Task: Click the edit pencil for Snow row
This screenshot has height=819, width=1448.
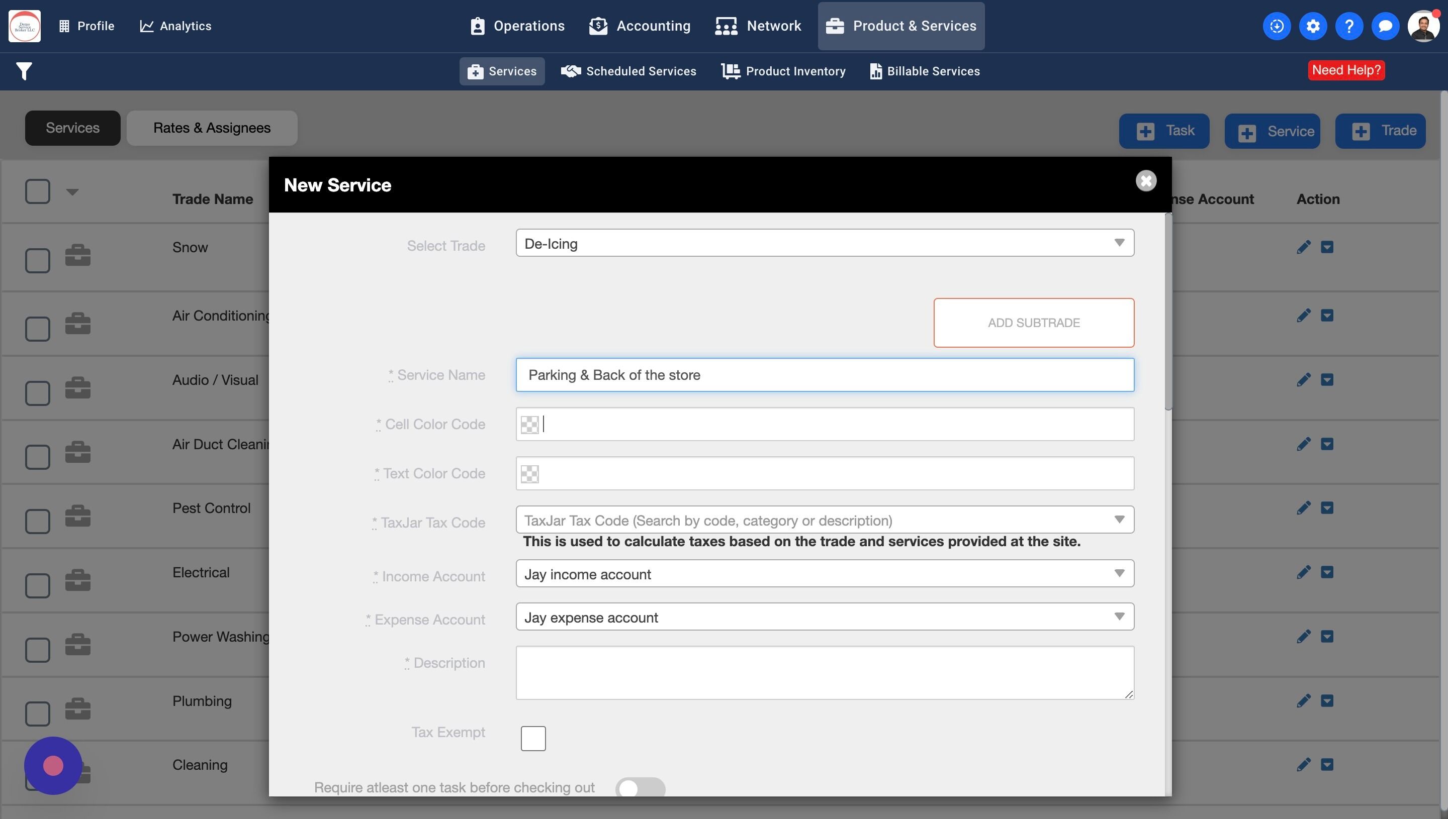Action: pyautogui.click(x=1303, y=248)
